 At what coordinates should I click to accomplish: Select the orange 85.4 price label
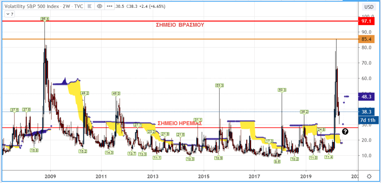366,39
